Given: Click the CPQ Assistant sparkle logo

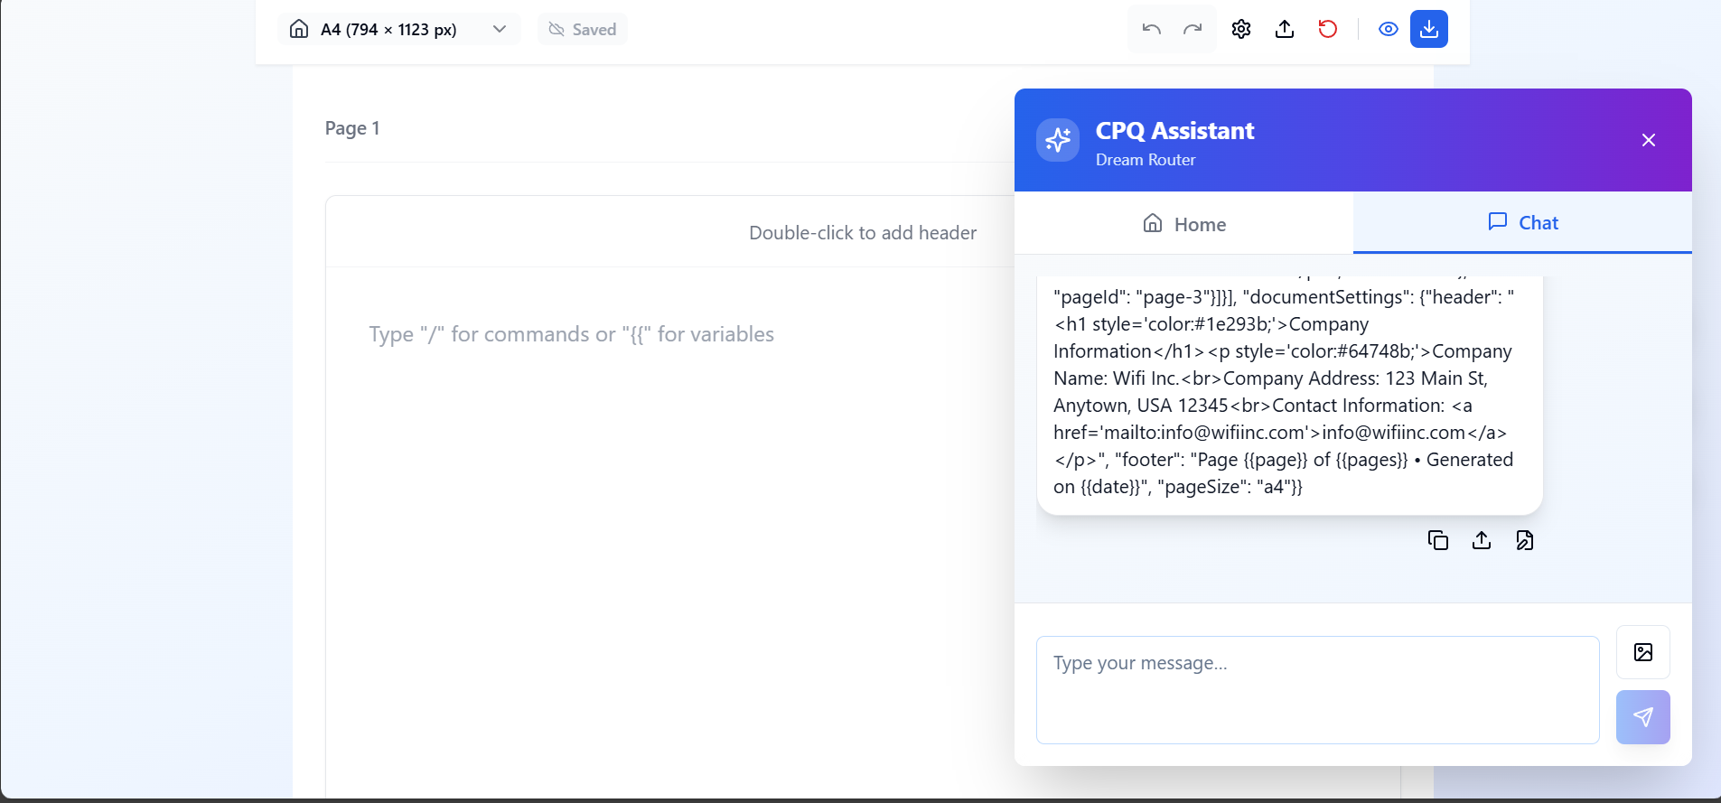Looking at the screenshot, I should tap(1058, 140).
